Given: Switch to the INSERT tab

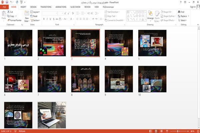Looking at the screenshot, I should click(x=23, y=7).
